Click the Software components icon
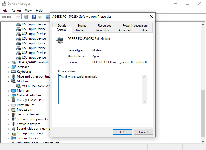This screenshot has width=206, height=150. [13, 119]
